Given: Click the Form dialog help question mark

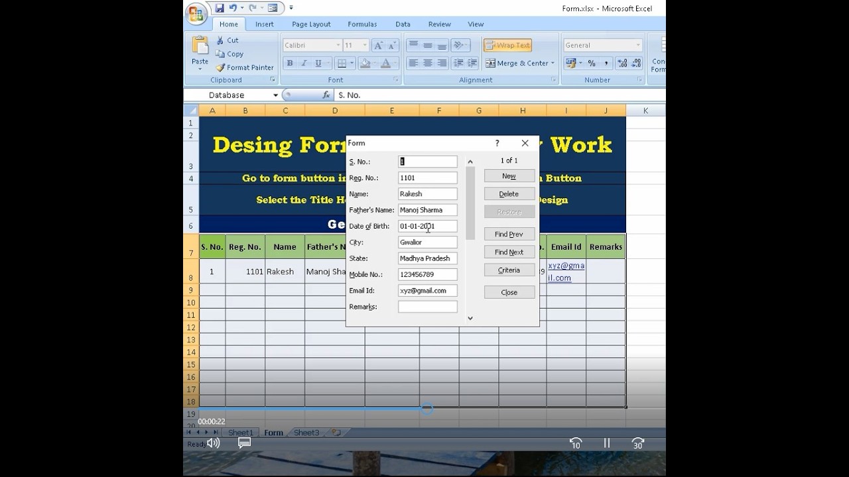Looking at the screenshot, I should 497,143.
